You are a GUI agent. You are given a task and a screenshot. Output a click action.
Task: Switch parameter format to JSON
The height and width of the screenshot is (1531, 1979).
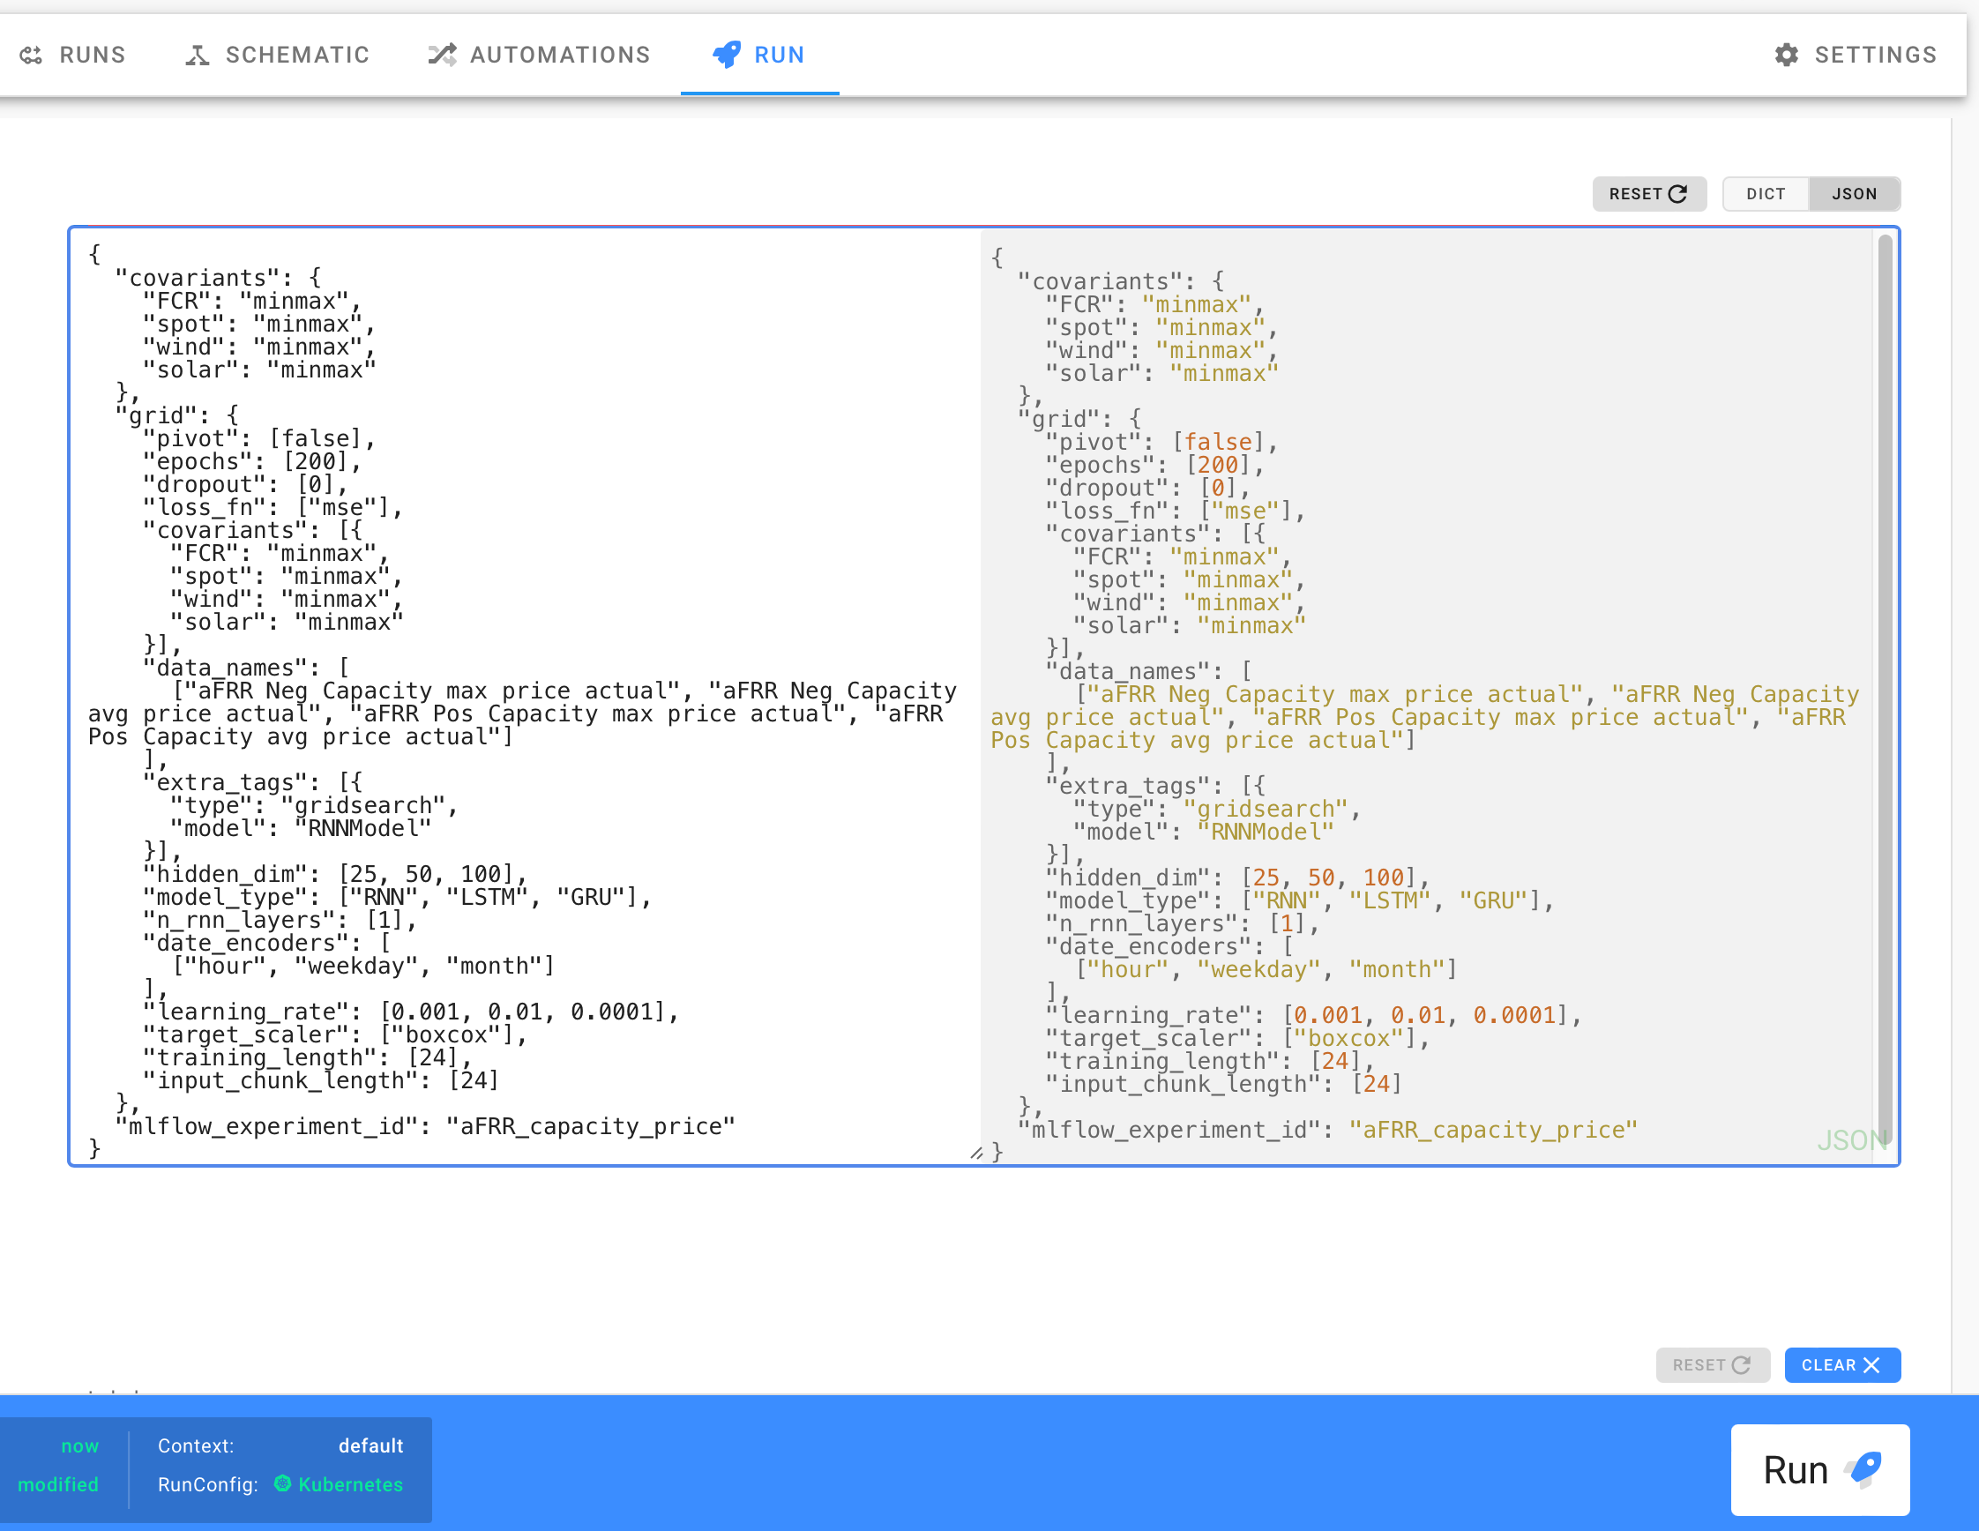pyautogui.click(x=1855, y=194)
